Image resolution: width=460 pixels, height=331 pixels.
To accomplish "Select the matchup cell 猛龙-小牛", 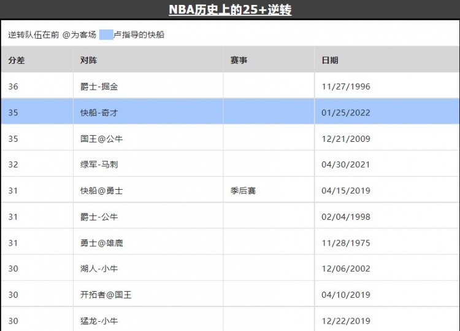I will (99, 321).
